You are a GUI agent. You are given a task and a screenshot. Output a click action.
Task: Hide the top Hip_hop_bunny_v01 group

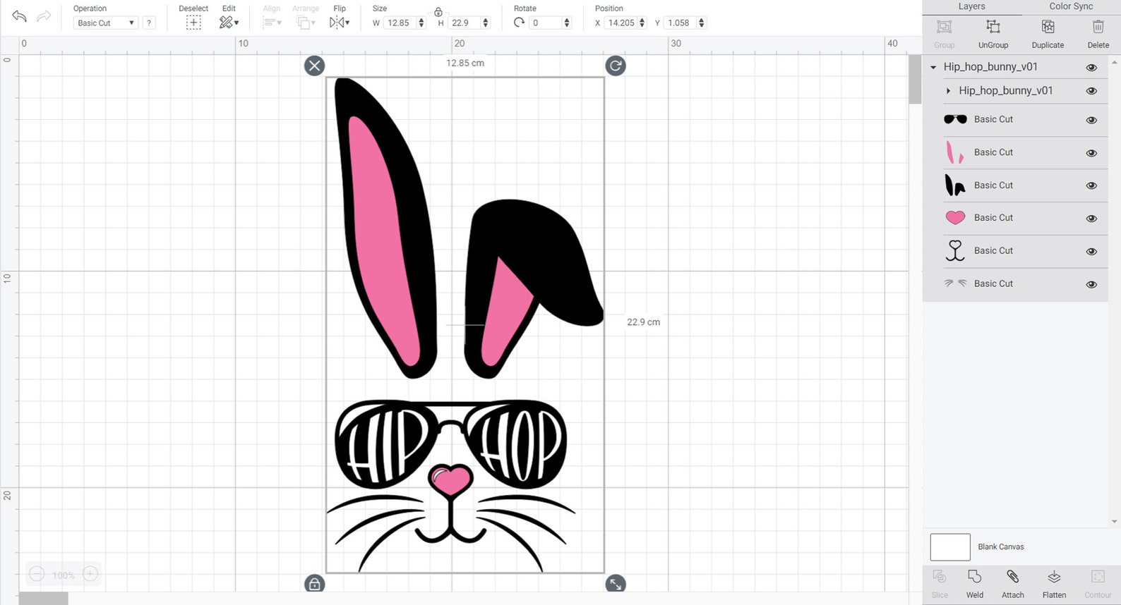pos(1091,68)
